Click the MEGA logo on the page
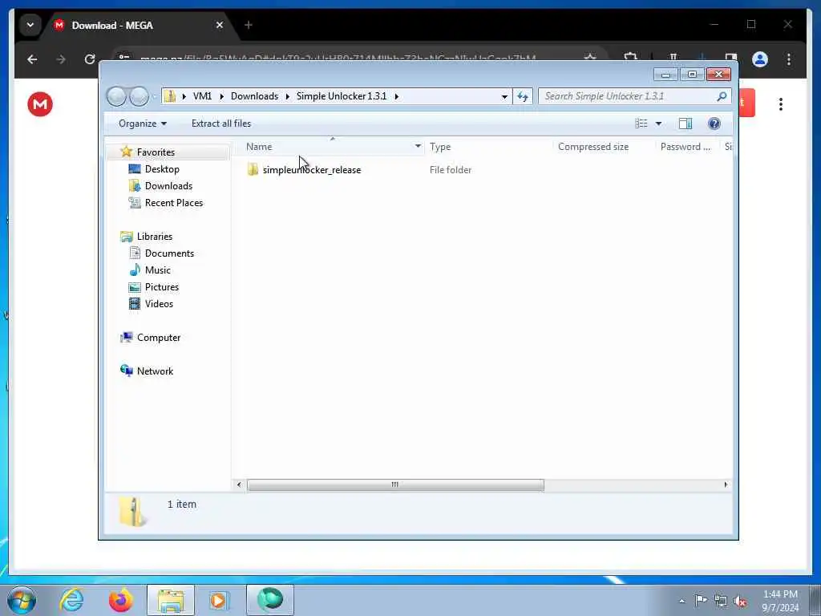The width and height of the screenshot is (821, 616). point(40,104)
